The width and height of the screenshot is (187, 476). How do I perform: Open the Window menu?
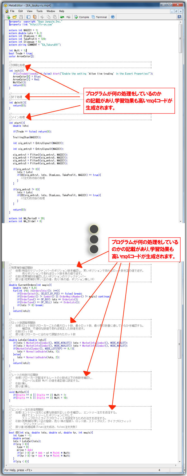(51, 11)
